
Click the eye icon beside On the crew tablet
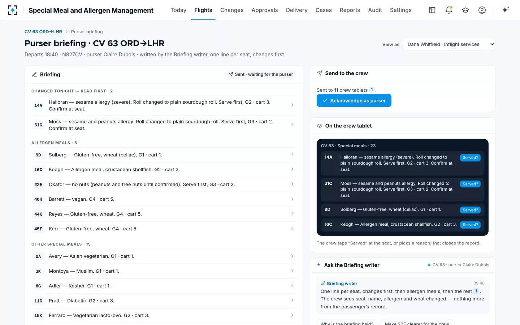[x=320, y=126]
